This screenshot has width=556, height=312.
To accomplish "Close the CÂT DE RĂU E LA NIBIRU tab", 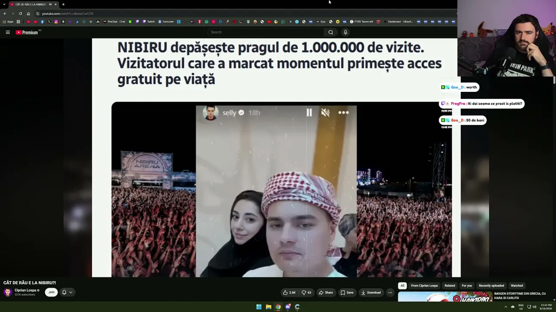I will (56, 4).
